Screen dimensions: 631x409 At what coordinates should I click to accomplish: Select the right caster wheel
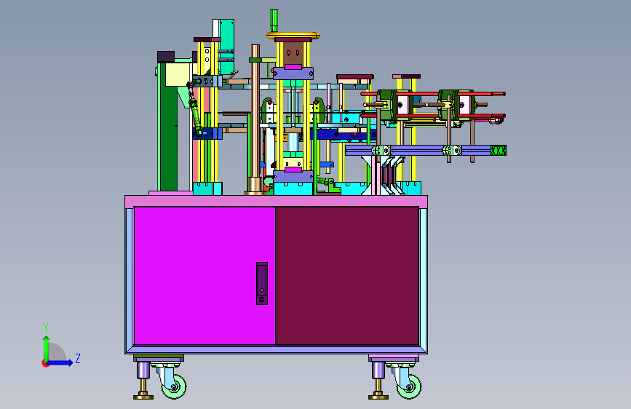(x=409, y=386)
